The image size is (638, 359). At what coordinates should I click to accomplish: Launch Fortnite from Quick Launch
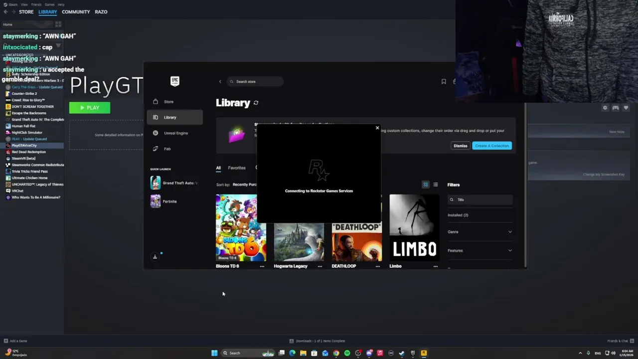pyautogui.click(x=164, y=201)
